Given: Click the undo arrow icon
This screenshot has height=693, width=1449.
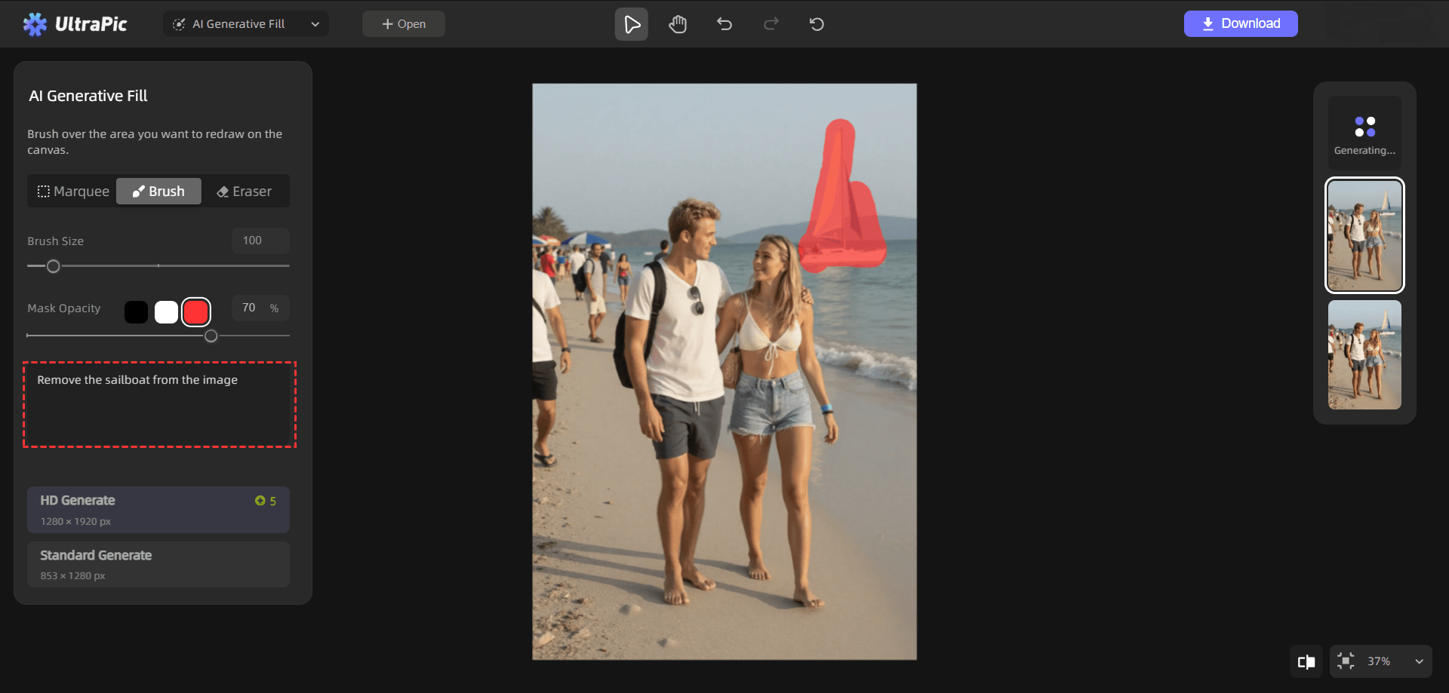Looking at the screenshot, I should coord(724,24).
